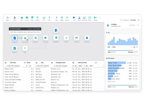
Task: Switch to the Transform tab
Action: 125,20
